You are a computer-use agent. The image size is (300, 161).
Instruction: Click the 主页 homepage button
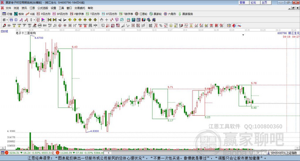point(266,2)
